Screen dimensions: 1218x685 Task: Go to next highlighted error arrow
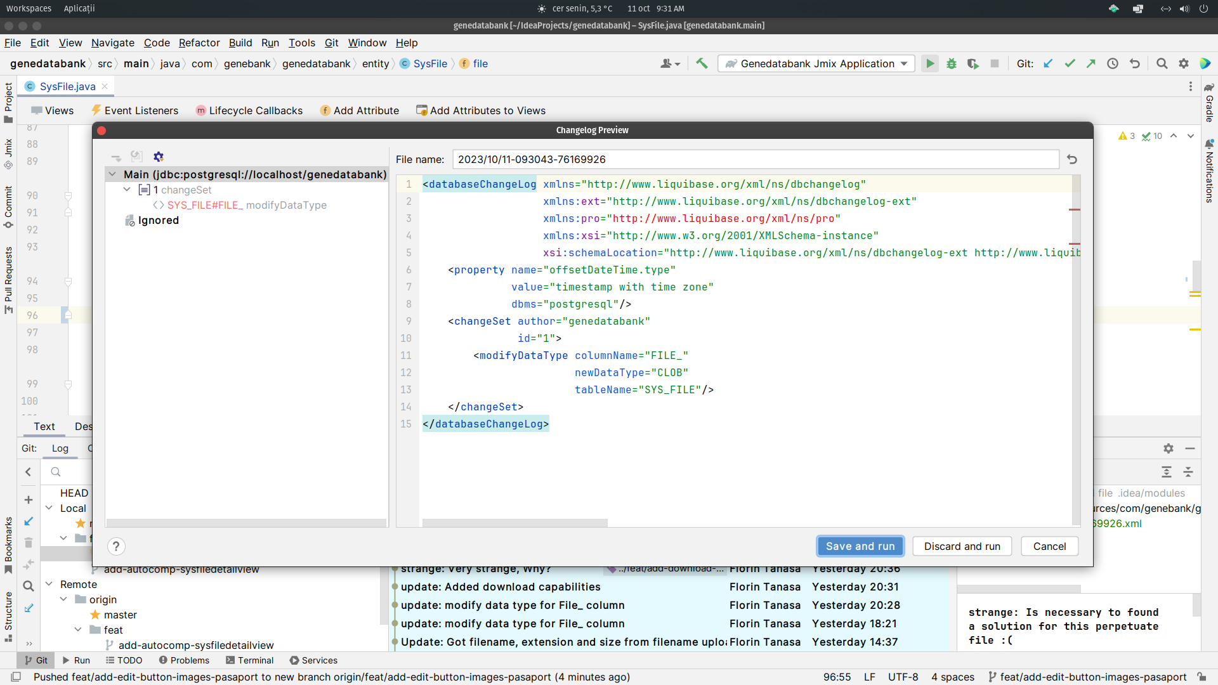point(1191,136)
